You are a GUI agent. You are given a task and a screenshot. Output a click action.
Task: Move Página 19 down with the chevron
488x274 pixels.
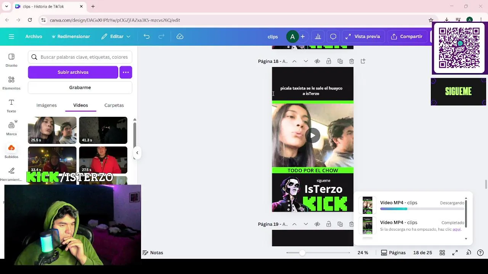point(306,224)
